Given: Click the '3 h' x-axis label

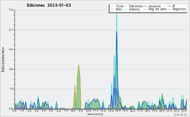Looking at the screenshot, I should 37,111.
